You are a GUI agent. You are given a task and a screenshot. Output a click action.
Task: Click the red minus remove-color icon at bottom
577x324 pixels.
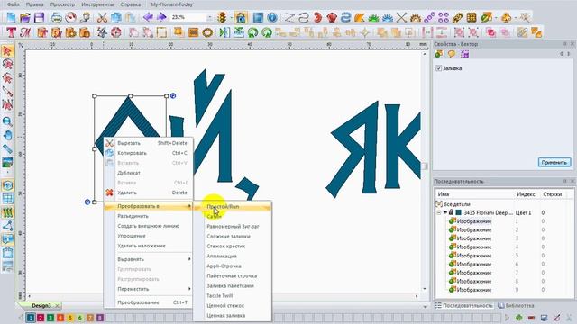tap(531, 318)
